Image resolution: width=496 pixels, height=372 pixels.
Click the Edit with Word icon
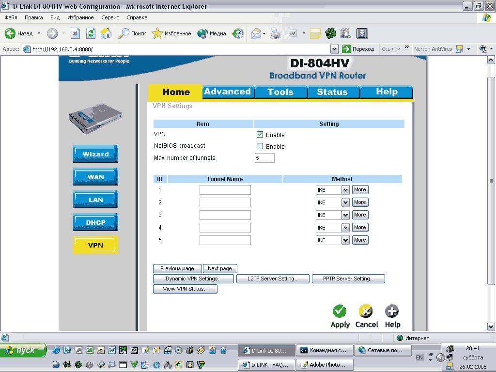tap(293, 33)
